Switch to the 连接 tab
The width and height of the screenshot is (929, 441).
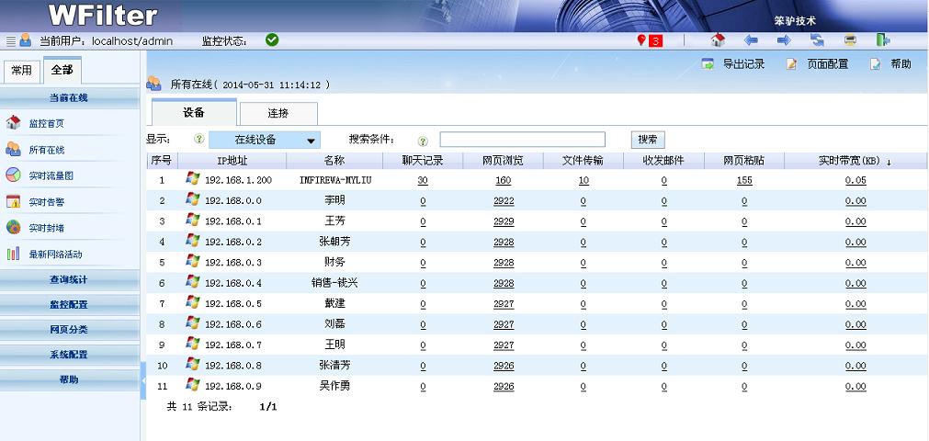pos(278,114)
